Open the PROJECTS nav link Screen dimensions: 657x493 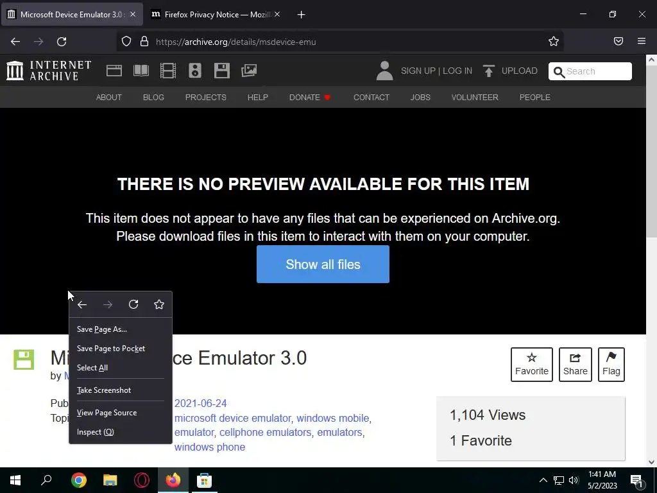pos(206,98)
